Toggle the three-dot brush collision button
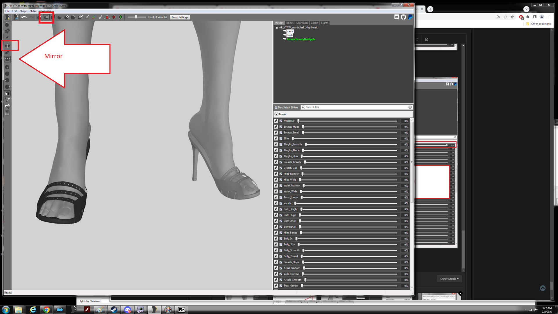The height and width of the screenshot is (314, 558). coord(7,59)
